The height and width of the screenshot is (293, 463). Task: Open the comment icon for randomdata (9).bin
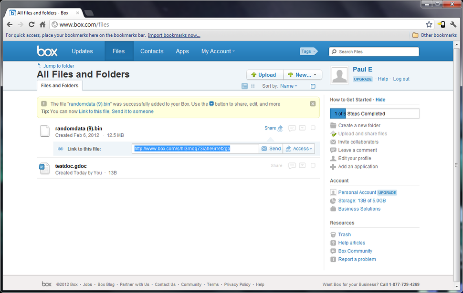pos(292,128)
